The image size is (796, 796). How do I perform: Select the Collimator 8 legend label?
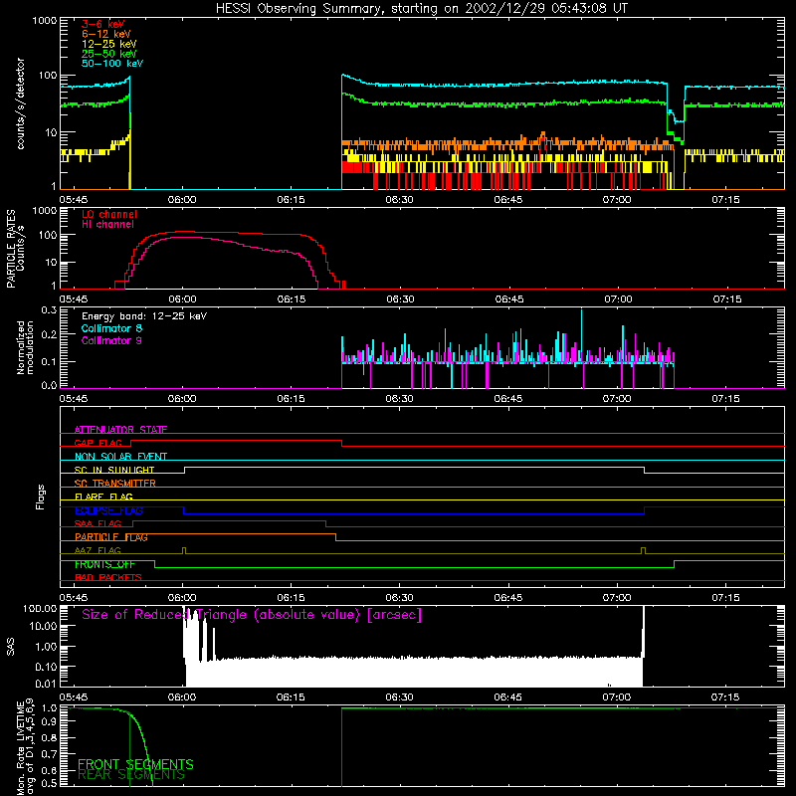click(x=111, y=328)
